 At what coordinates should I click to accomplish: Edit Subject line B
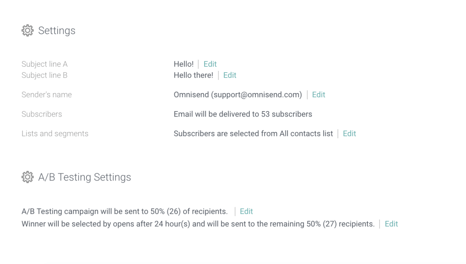tap(230, 75)
